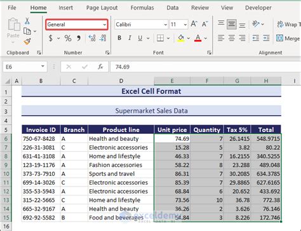Viewport: 301px width, 231px height.
Task: Click the formula bar showing 74.69
Action: 205,67
